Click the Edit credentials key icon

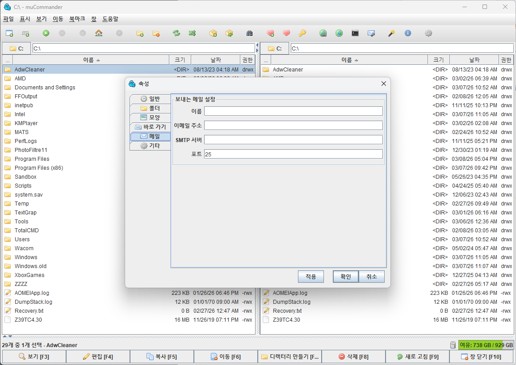pyautogui.click(x=302, y=33)
